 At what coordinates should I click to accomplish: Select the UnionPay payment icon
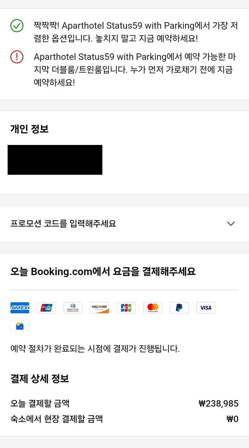pyautogui.click(x=46, y=308)
